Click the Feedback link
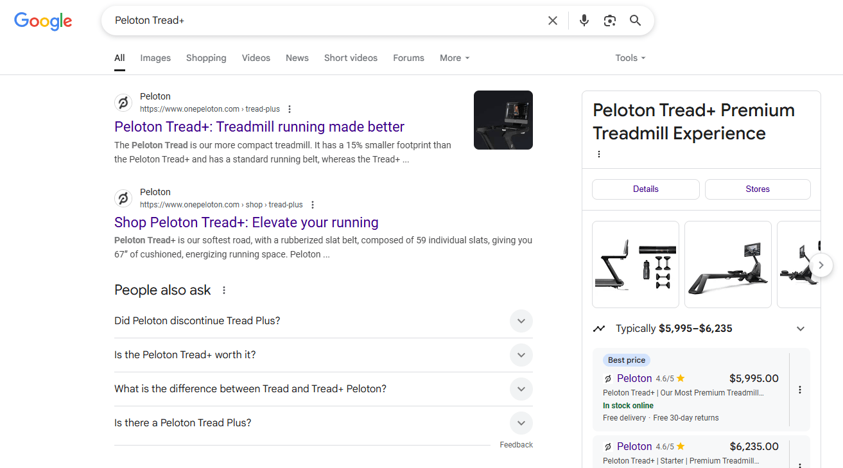Image resolution: width=843 pixels, height=468 pixels. (516, 445)
